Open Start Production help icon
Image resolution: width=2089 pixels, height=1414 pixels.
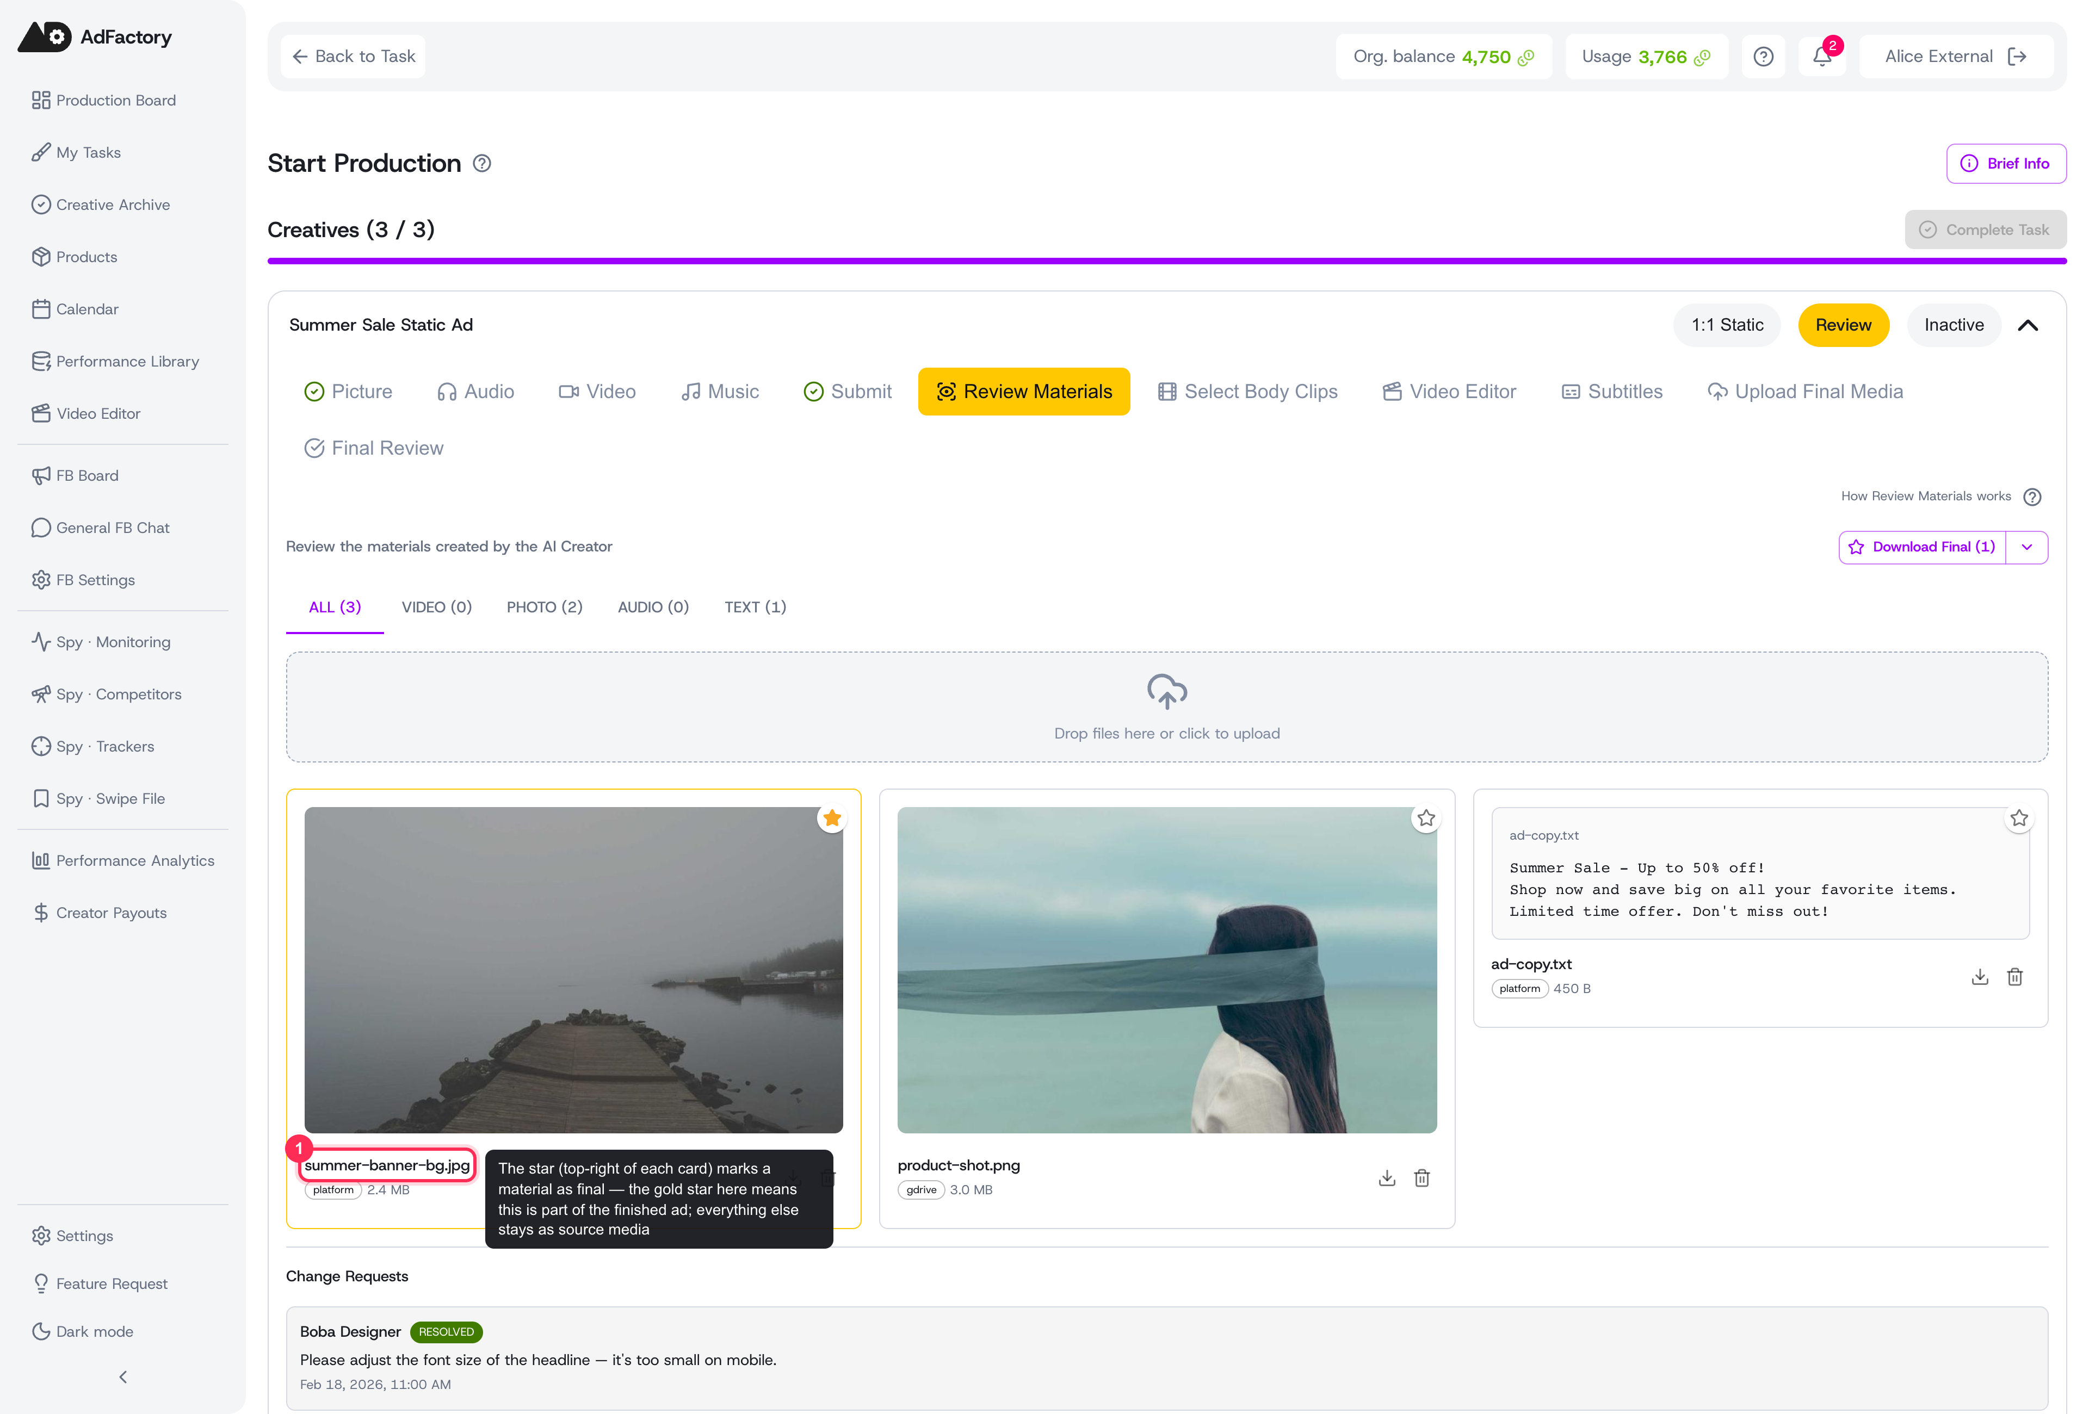coord(482,164)
